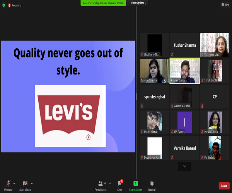Start Video camera toggle
This screenshot has width=232, height=193.
25,186
